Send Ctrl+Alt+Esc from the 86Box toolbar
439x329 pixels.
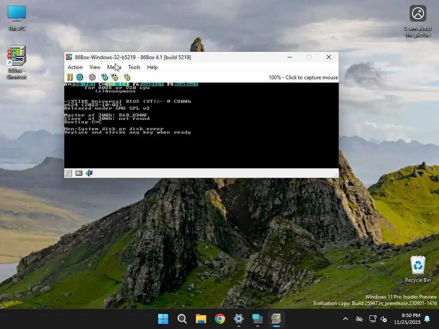coord(114,77)
